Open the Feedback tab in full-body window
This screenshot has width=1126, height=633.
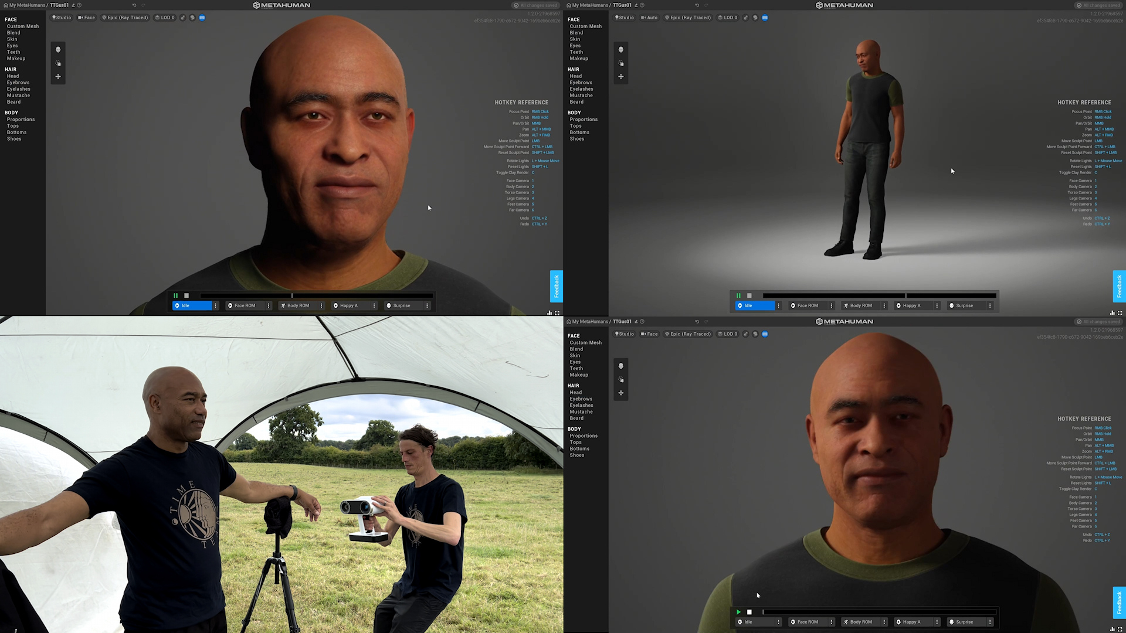1119,286
